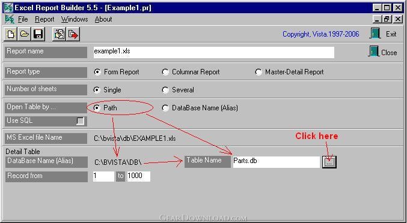Click the Exit text label

pyautogui.click(x=391, y=34)
